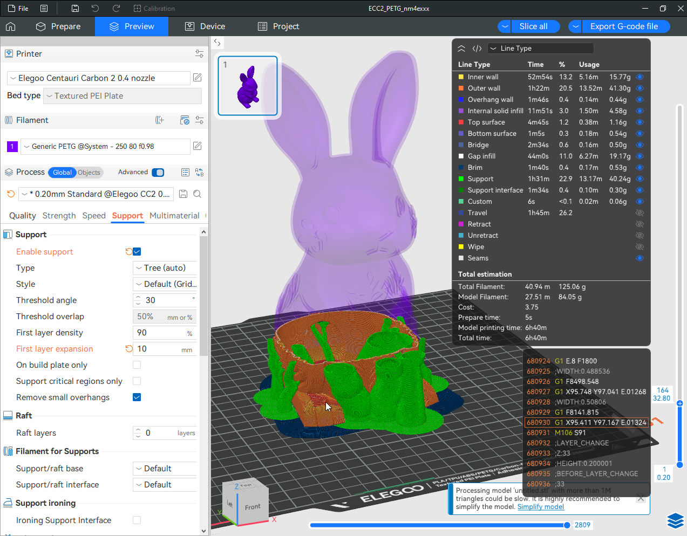Open the Project tab

pos(278,26)
